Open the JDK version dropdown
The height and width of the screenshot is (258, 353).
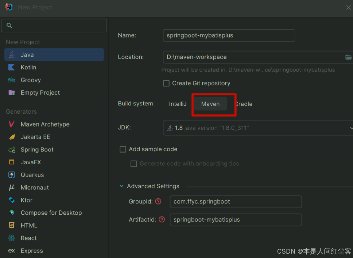pos(351,128)
